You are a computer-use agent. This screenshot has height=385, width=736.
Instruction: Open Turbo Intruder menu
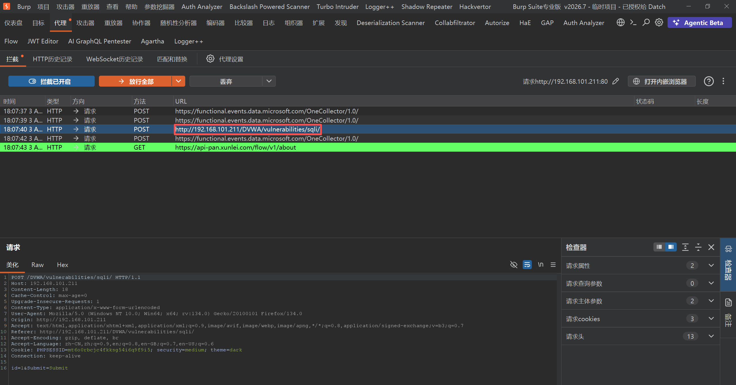tap(337, 7)
